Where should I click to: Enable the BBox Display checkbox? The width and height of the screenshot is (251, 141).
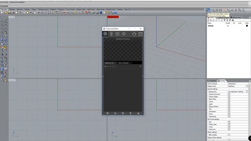(229, 135)
